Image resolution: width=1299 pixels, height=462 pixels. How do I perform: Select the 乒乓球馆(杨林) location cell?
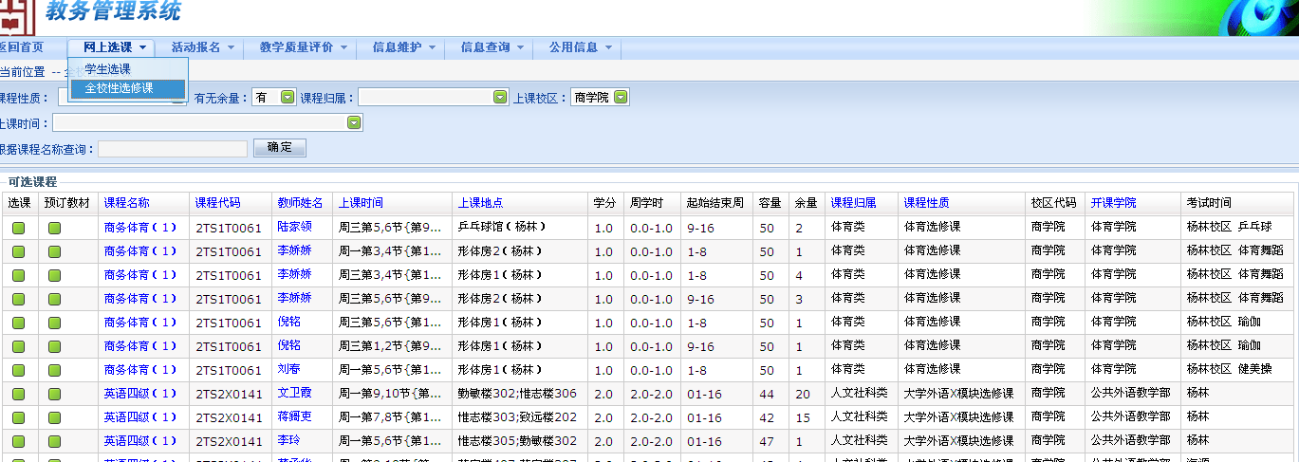(x=519, y=228)
